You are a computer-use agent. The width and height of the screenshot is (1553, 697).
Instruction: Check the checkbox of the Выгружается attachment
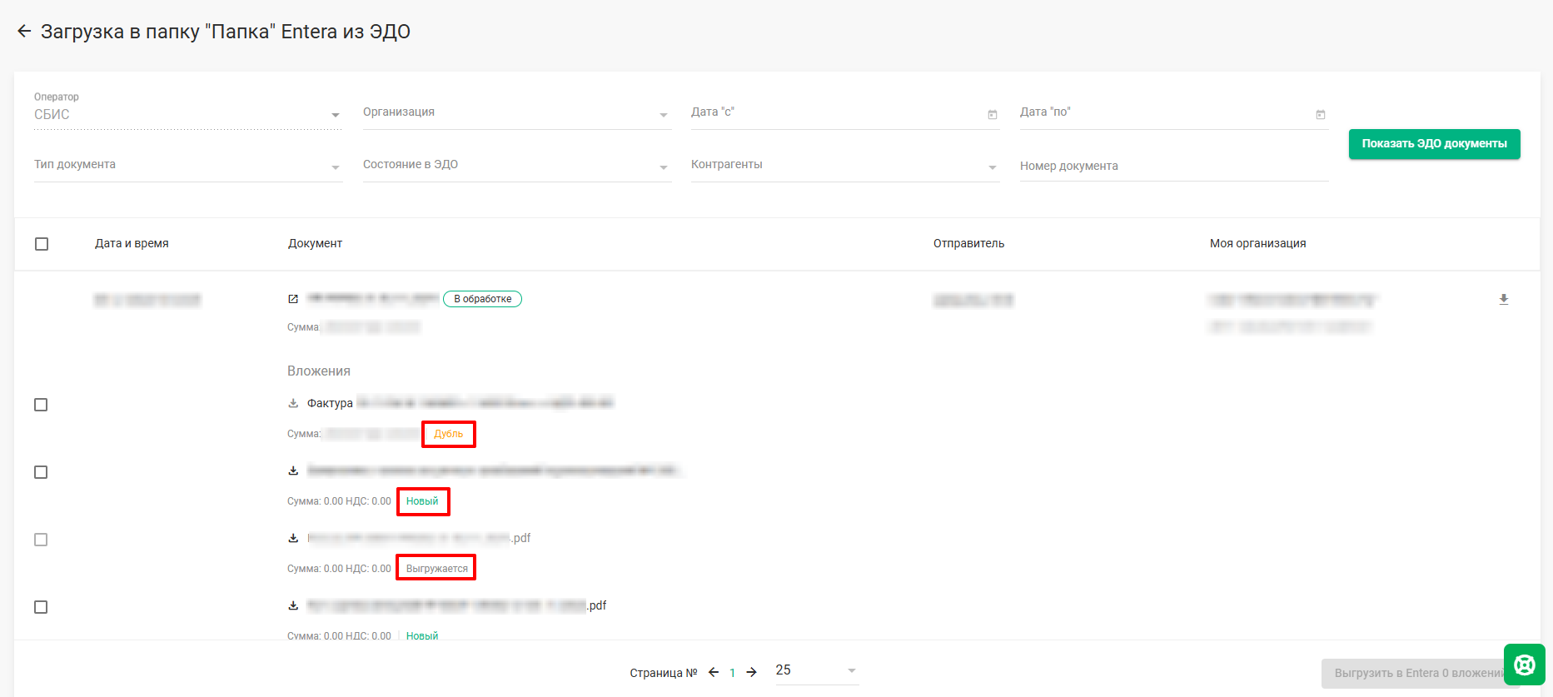click(41, 540)
